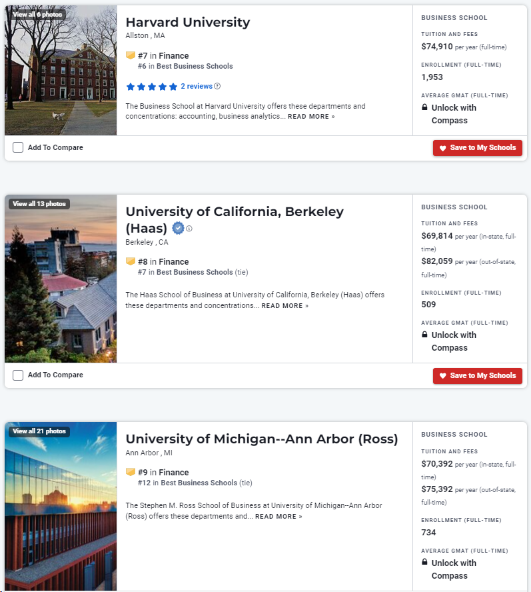Expand Michigan Ross description with READ MORE
This screenshot has width=531, height=592.
(278, 517)
